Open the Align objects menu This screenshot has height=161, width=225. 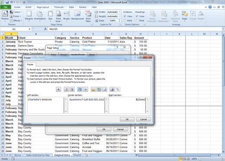click(184, 16)
